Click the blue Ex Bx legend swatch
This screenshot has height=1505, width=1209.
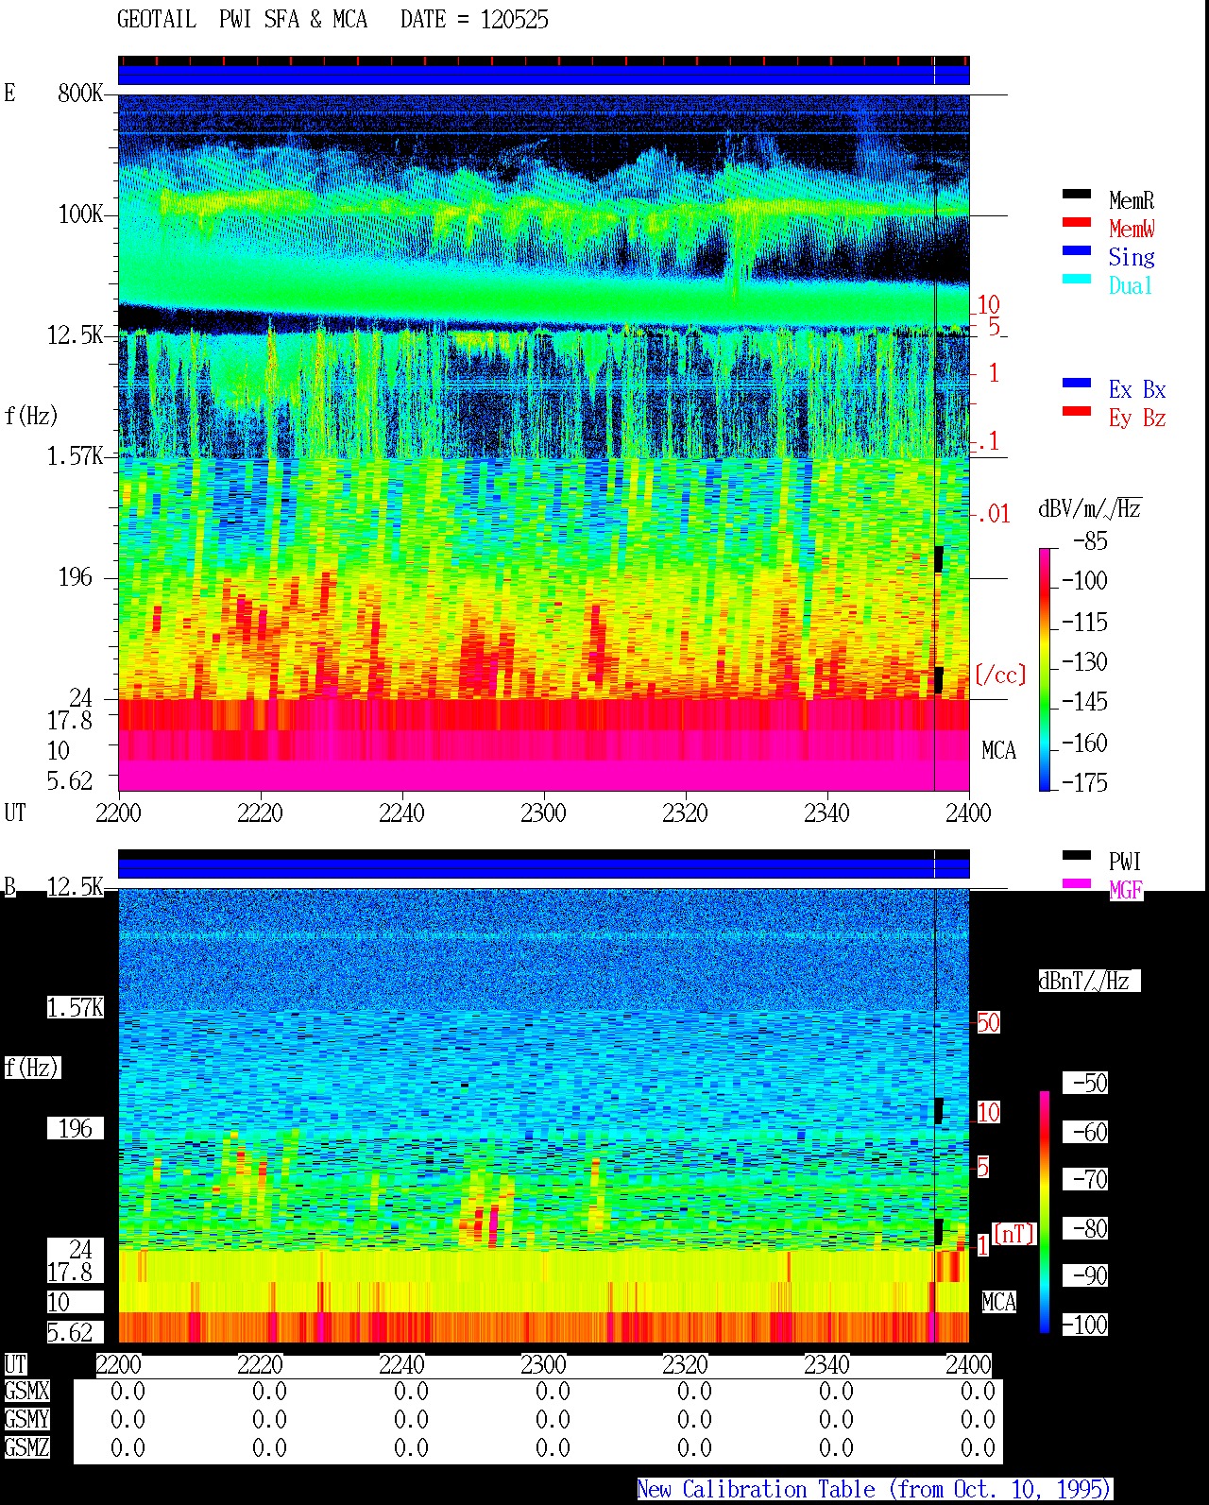pyautogui.click(x=1077, y=384)
